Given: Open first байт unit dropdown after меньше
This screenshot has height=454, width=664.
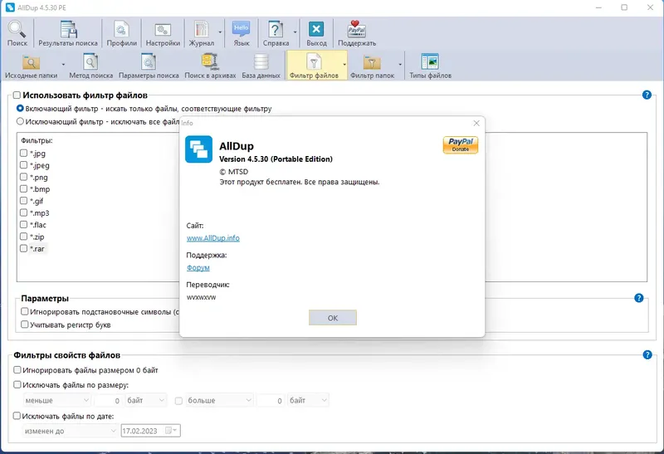Looking at the screenshot, I should click(x=146, y=400).
